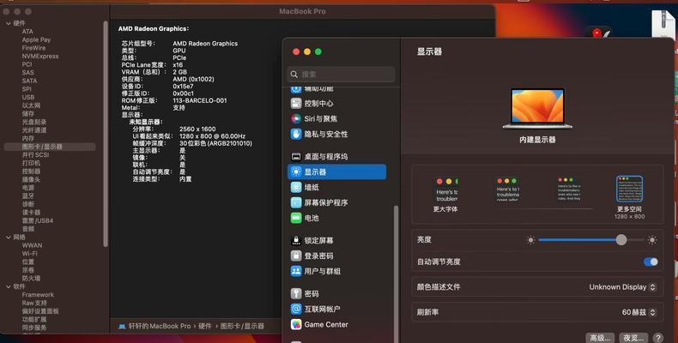Open 用户与群组 people icon
678x343 pixels.
point(296,271)
